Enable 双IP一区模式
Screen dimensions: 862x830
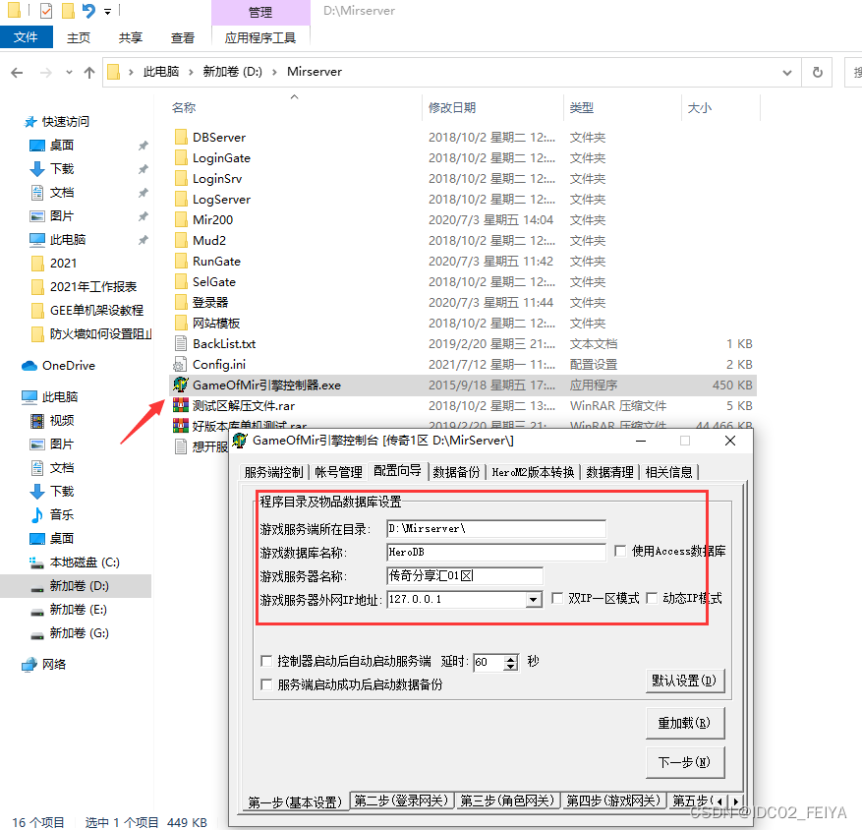pyautogui.click(x=557, y=599)
